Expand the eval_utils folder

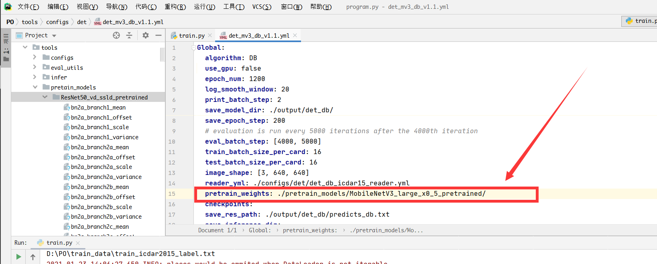coord(35,67)
